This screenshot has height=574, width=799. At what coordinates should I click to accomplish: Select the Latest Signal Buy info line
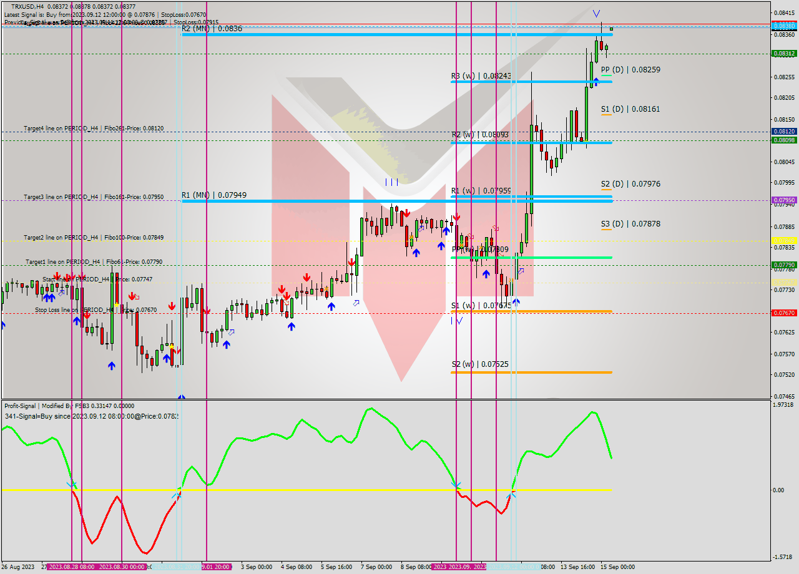click(105, 14)
